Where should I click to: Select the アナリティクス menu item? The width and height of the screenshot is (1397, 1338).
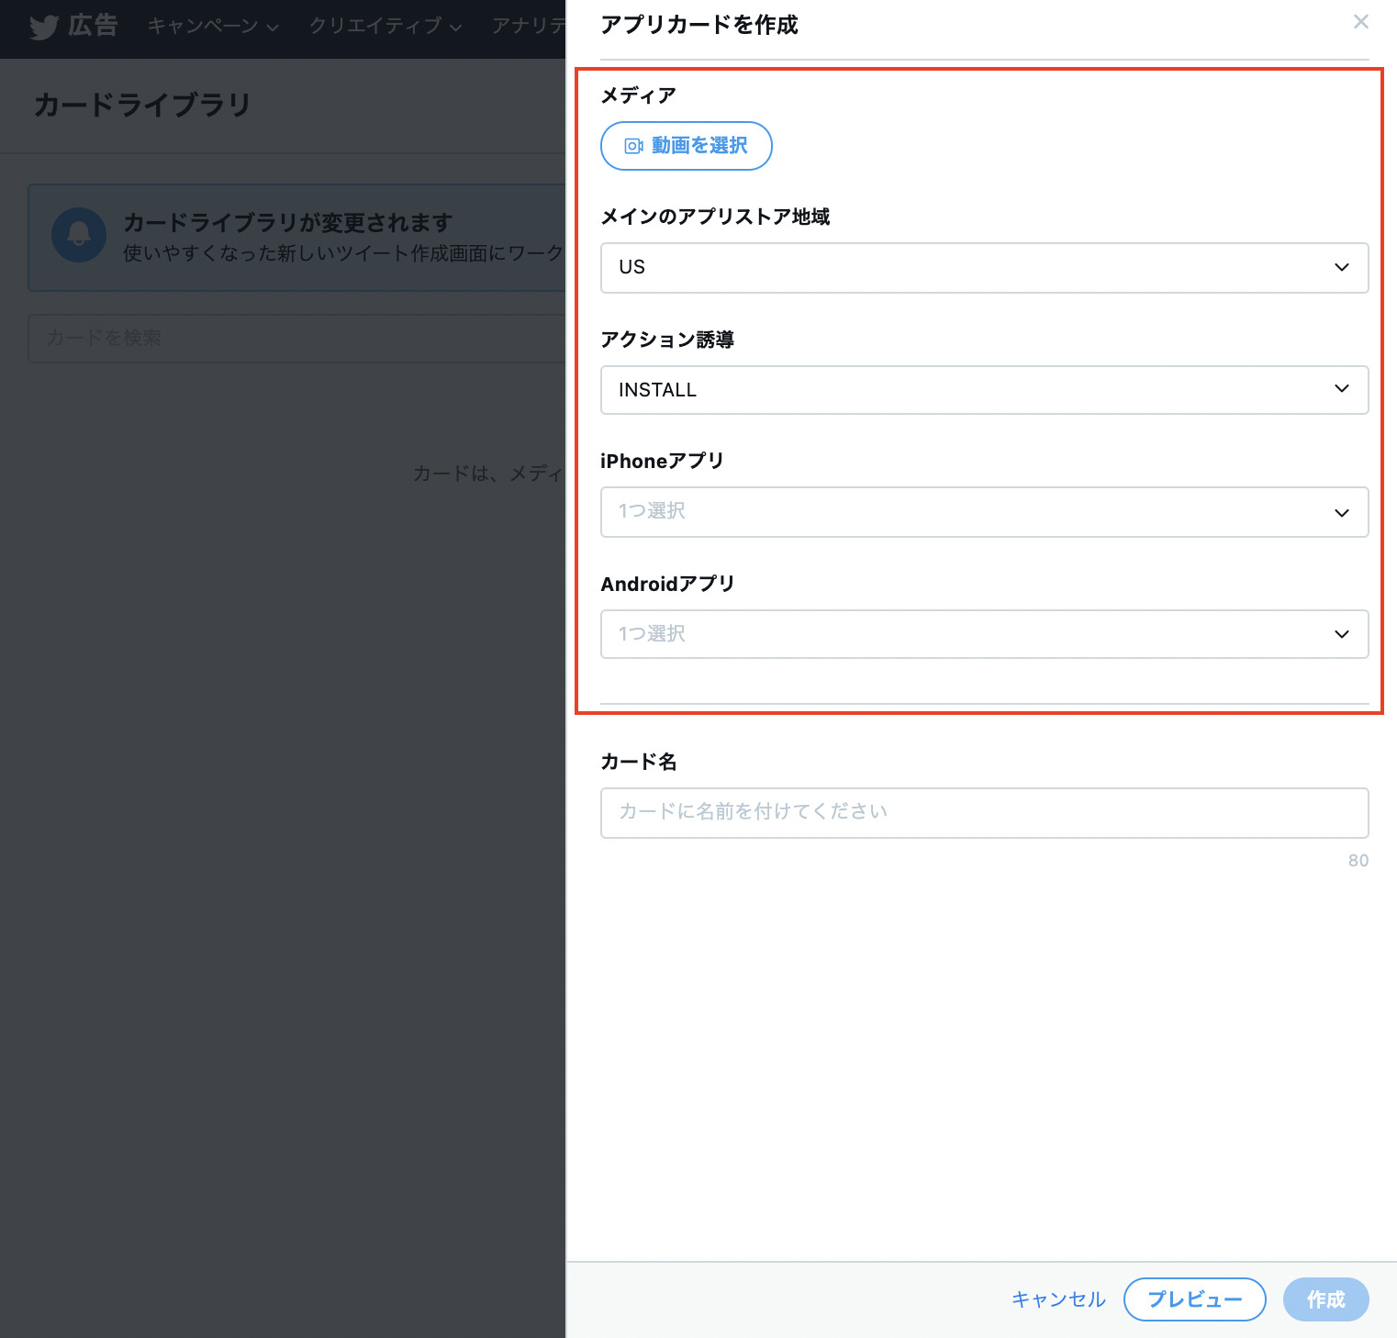(528, 27)
